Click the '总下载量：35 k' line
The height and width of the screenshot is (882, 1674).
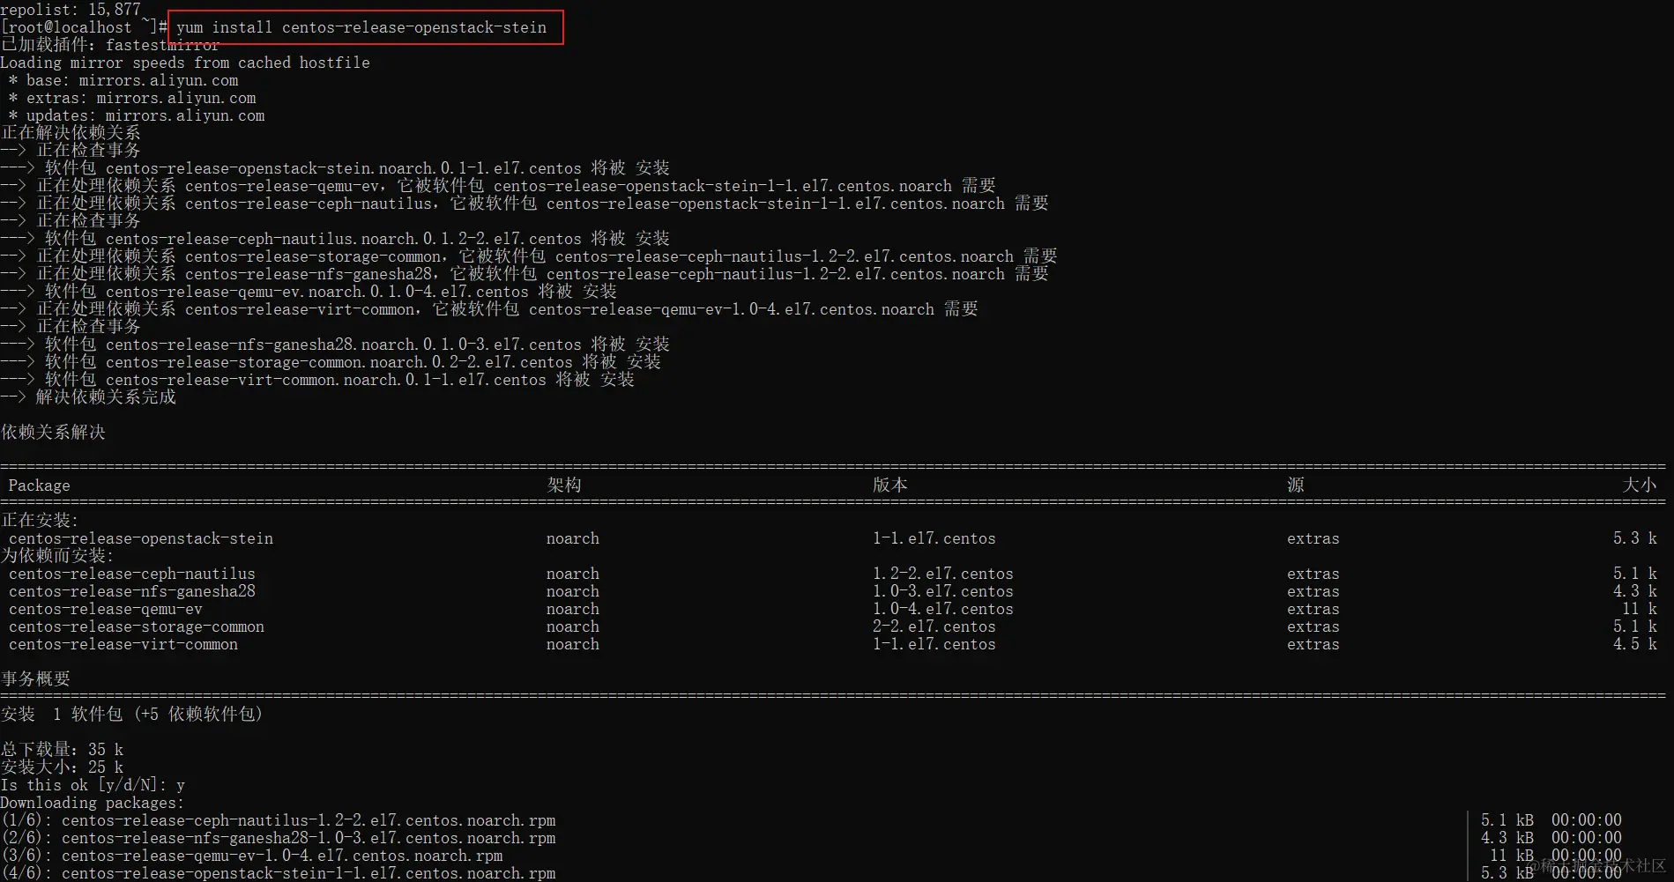pos(62,750)
